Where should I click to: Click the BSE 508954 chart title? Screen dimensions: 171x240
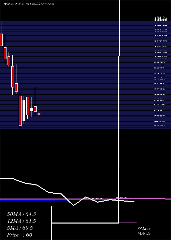13,4
